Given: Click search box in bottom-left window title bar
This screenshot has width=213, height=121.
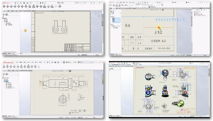Looking at the screenshot, I should tap(85, 62).
